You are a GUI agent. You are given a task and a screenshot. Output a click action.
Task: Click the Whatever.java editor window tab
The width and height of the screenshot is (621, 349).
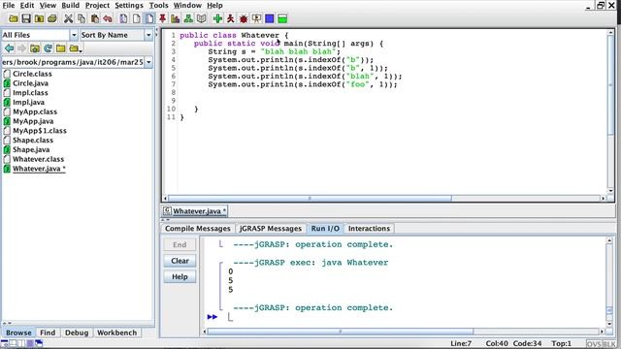[195, 211]
